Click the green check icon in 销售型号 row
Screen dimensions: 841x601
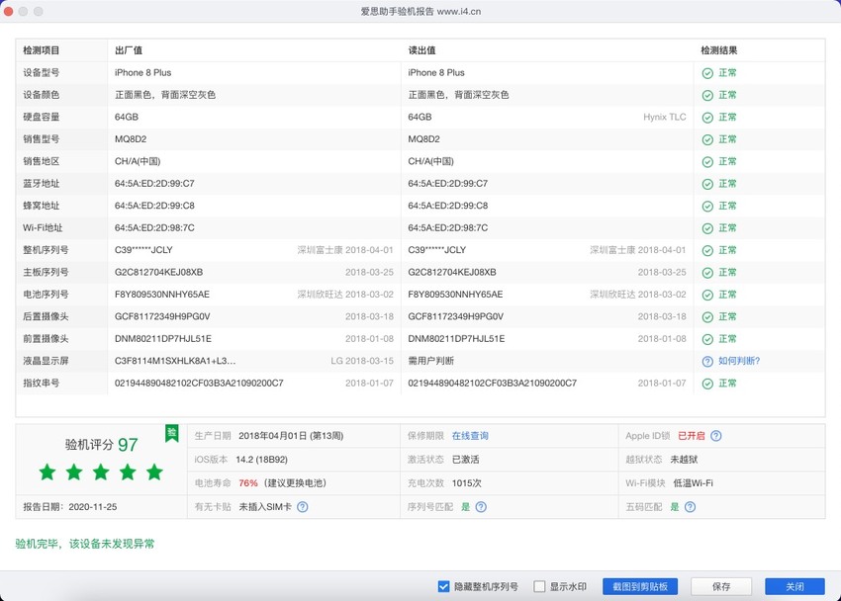pyautogui.click(x=707, y=139)
